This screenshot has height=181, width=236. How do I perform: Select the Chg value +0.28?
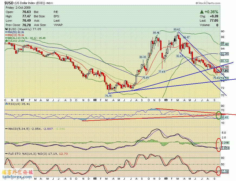pyautogui.click(x=214, y=16)
